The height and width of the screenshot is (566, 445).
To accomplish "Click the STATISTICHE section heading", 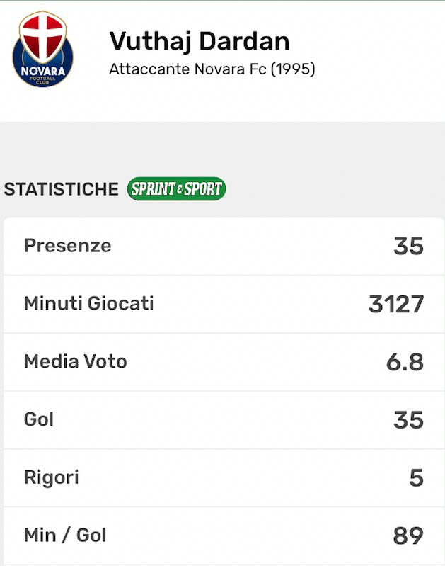I will 62,189.
